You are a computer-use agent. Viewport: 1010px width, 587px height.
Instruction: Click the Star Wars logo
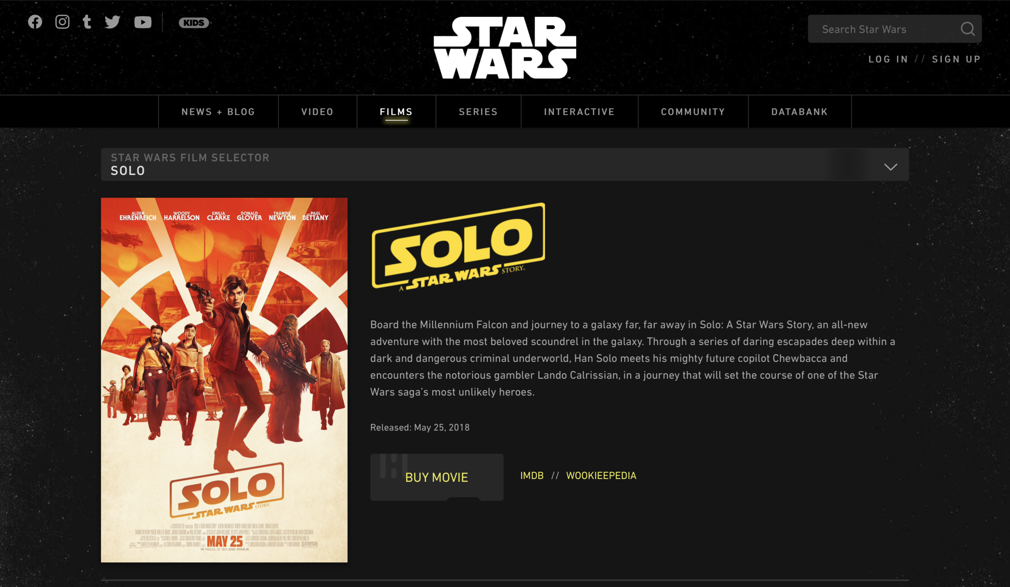click(x=505, y=48)
